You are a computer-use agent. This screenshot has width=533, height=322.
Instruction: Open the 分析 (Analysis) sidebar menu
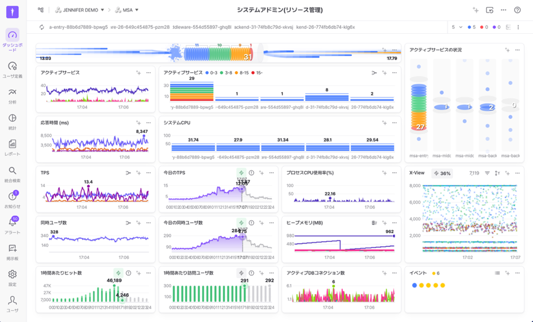pos(12,93)
